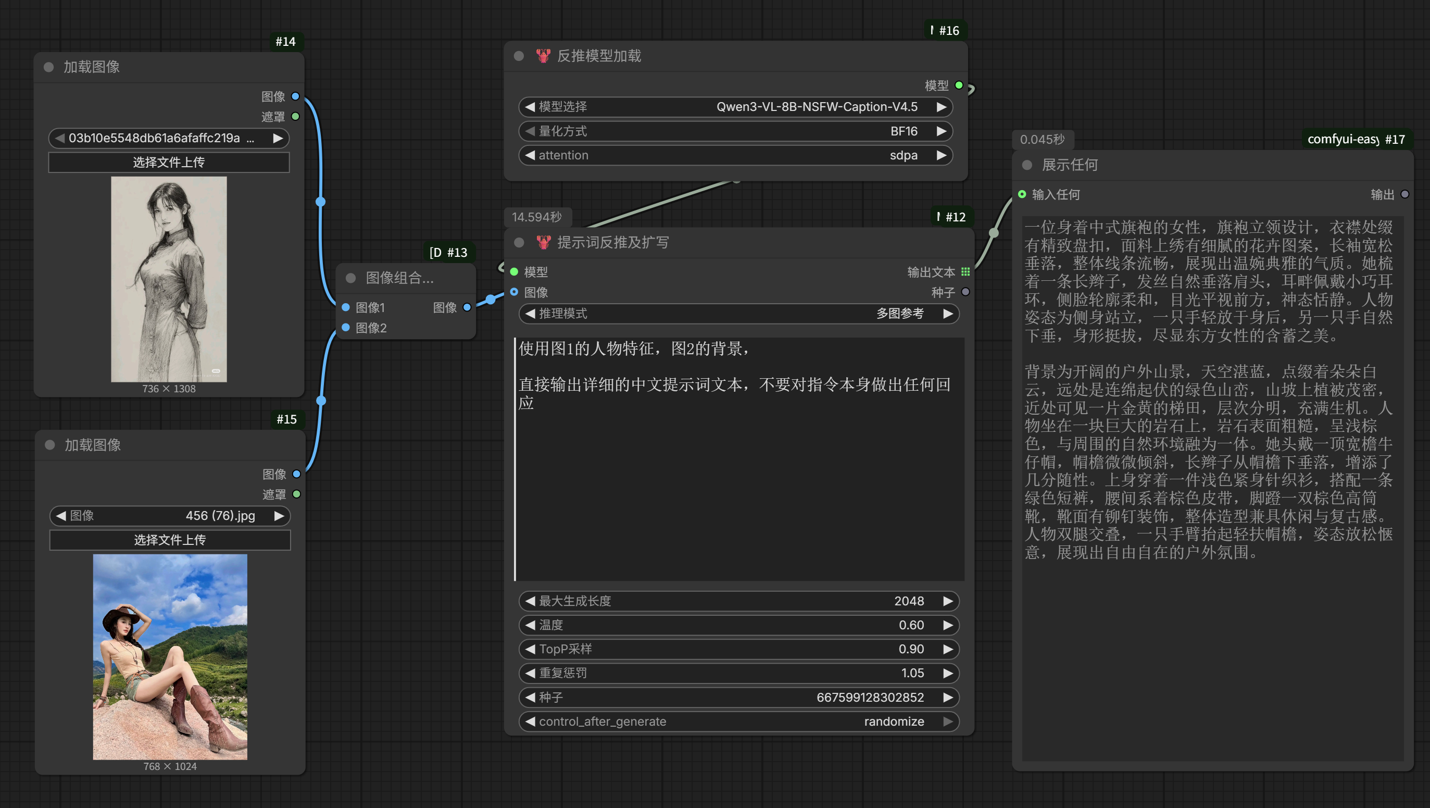The height and width of the screenshot is (808, 1430).
Task: Select next model with 模型选择 right arrow
Action: (x=942, y=107)
